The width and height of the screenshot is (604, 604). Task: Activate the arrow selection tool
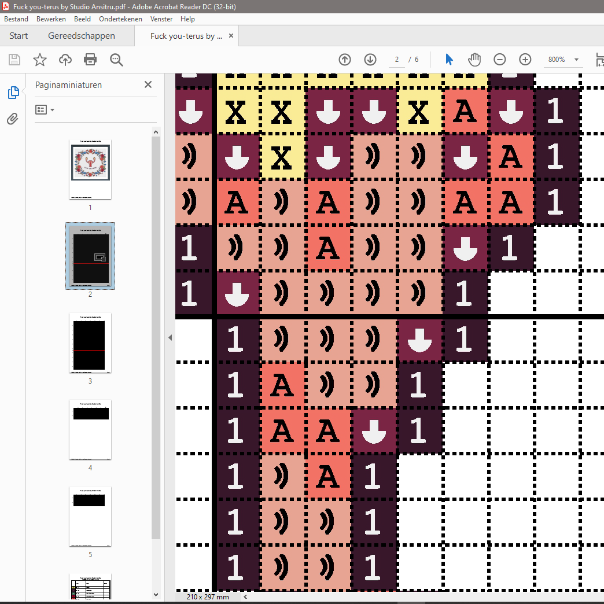point(449,60)
